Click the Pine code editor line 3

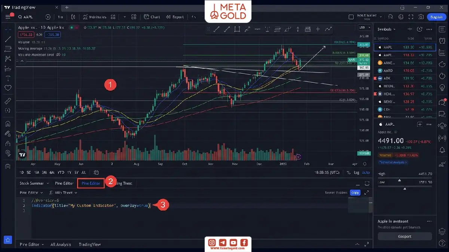[187, 211]
